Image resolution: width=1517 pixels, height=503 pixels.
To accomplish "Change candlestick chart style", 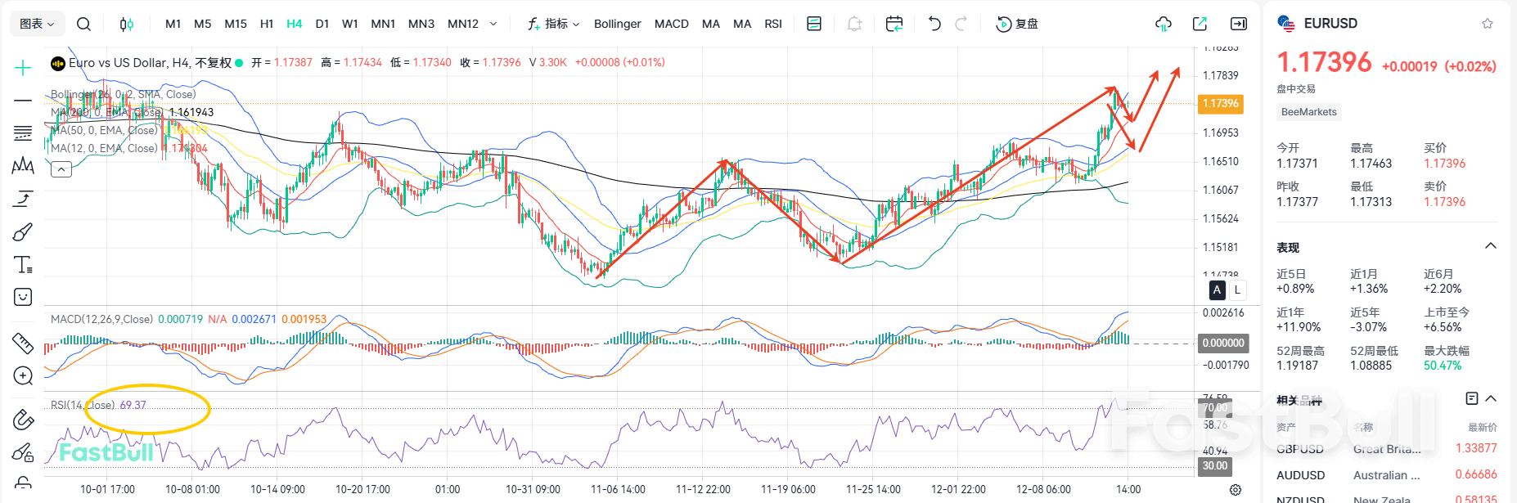I will pyautogui.click(x=126, y=25).
